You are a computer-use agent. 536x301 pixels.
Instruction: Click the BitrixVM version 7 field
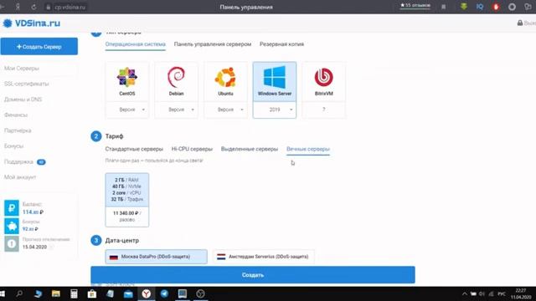tap(324, 110)
